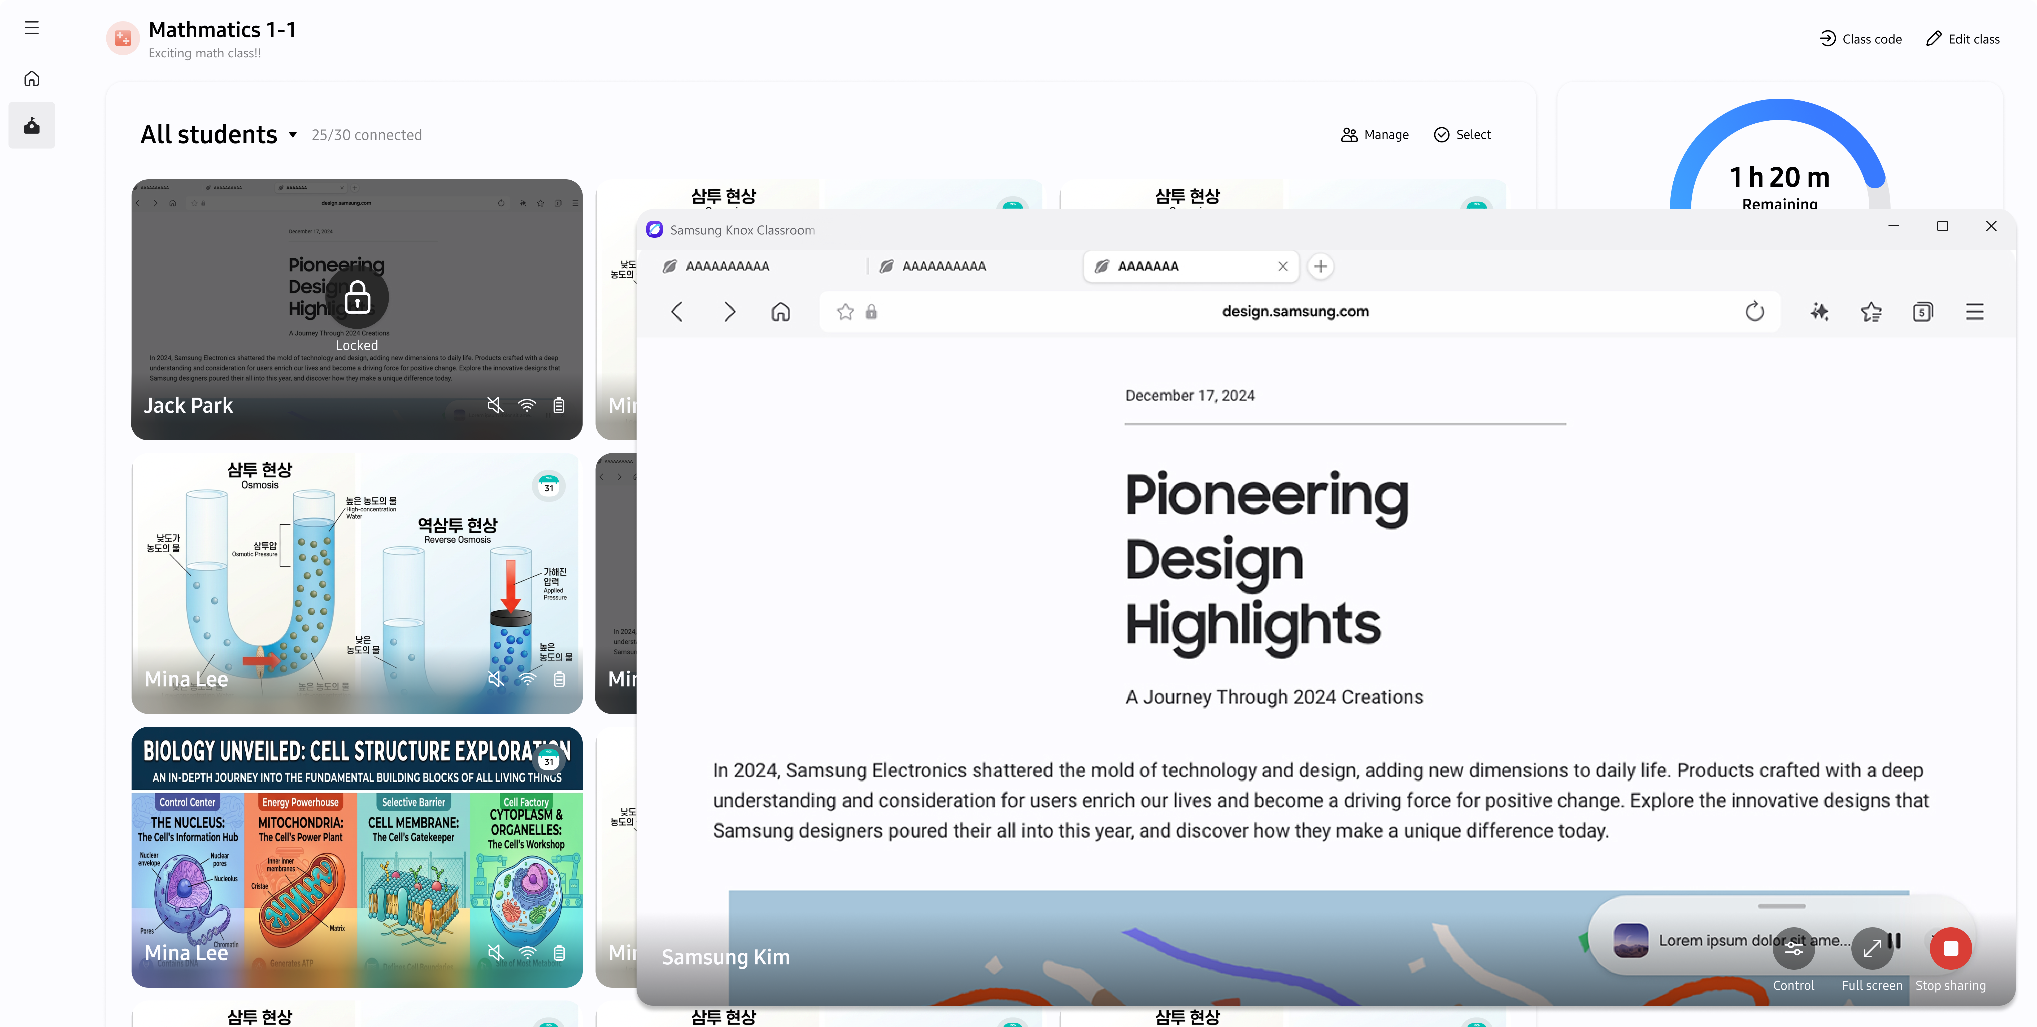Click Samsung Knox Classroom window app icon
Screen dimensions: 2037x1027
[655, 229]
